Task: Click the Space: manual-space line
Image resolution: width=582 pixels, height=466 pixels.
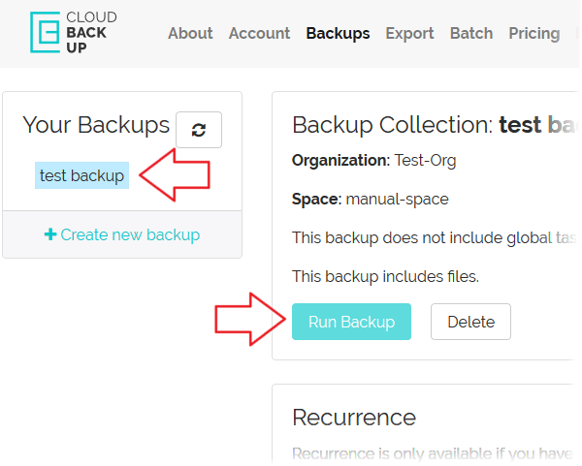Action: point(370,199)
